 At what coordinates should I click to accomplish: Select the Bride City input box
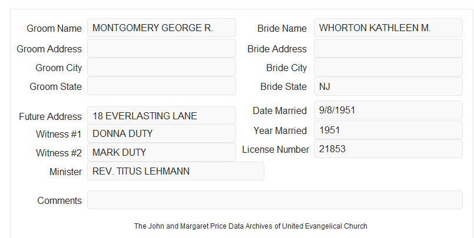pyautogui.click(x=388, y=67)
